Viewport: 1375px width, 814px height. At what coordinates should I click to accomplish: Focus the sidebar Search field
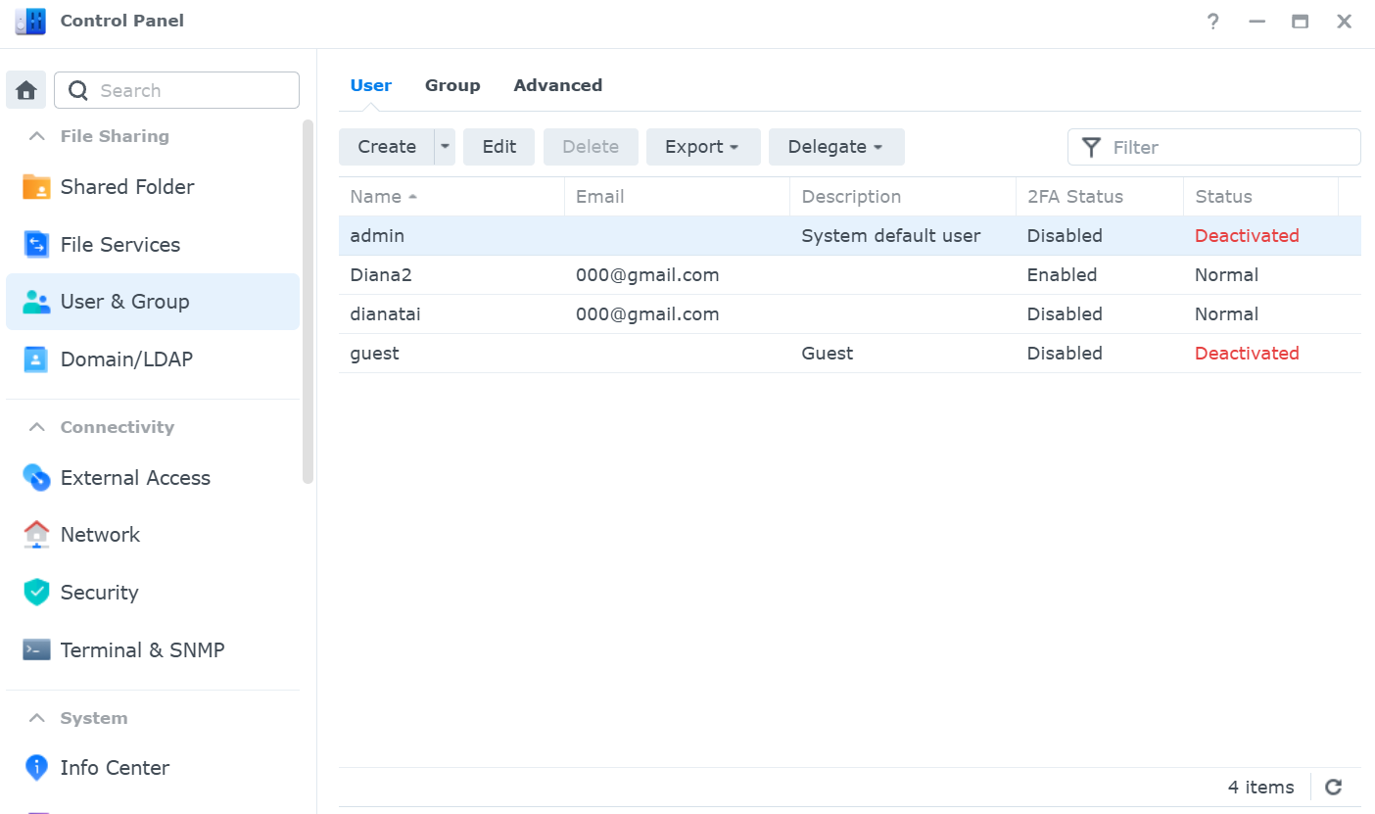[177, 90]
